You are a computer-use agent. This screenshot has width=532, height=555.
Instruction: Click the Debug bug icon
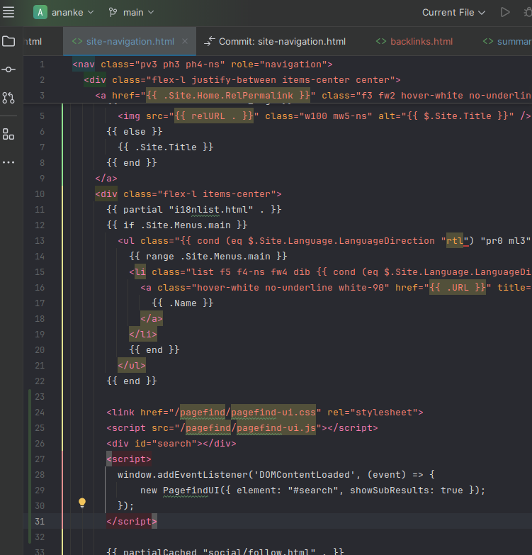[528, 12]
